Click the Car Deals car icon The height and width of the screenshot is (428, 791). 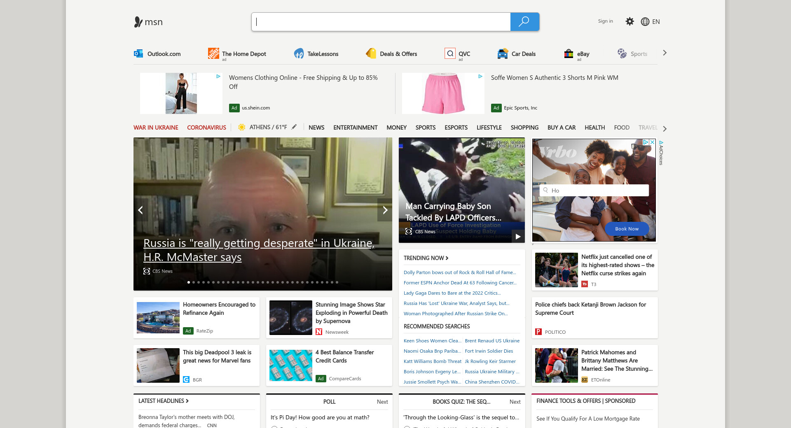pyautogui.click(x=503, y=53)
